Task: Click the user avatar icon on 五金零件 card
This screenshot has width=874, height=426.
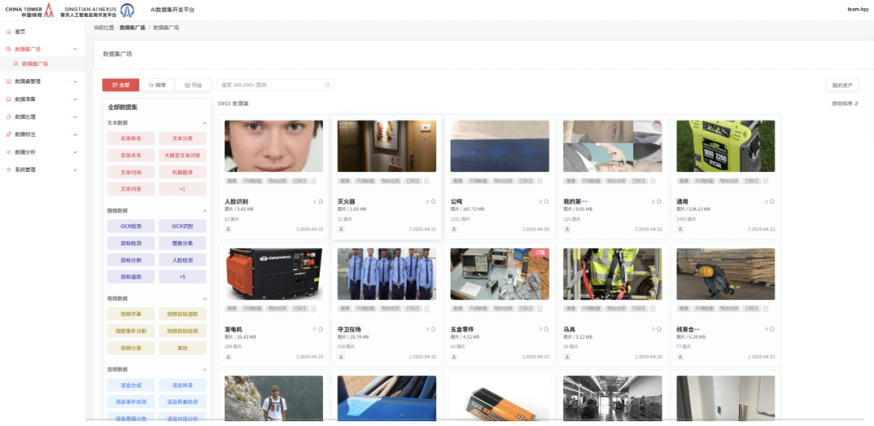Action: pos(453,357)
